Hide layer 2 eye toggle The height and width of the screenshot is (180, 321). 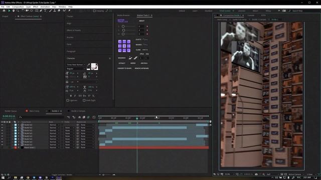(x=2, y=127)
